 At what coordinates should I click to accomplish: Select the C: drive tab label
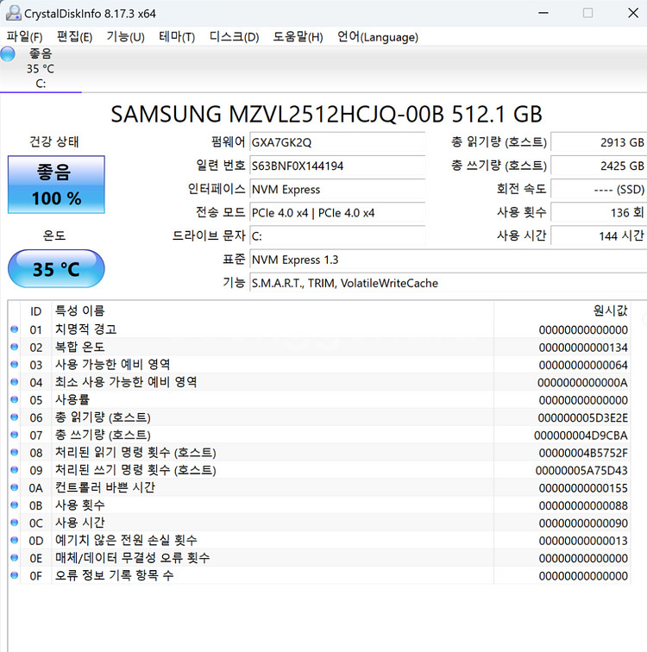pos(41,69)
